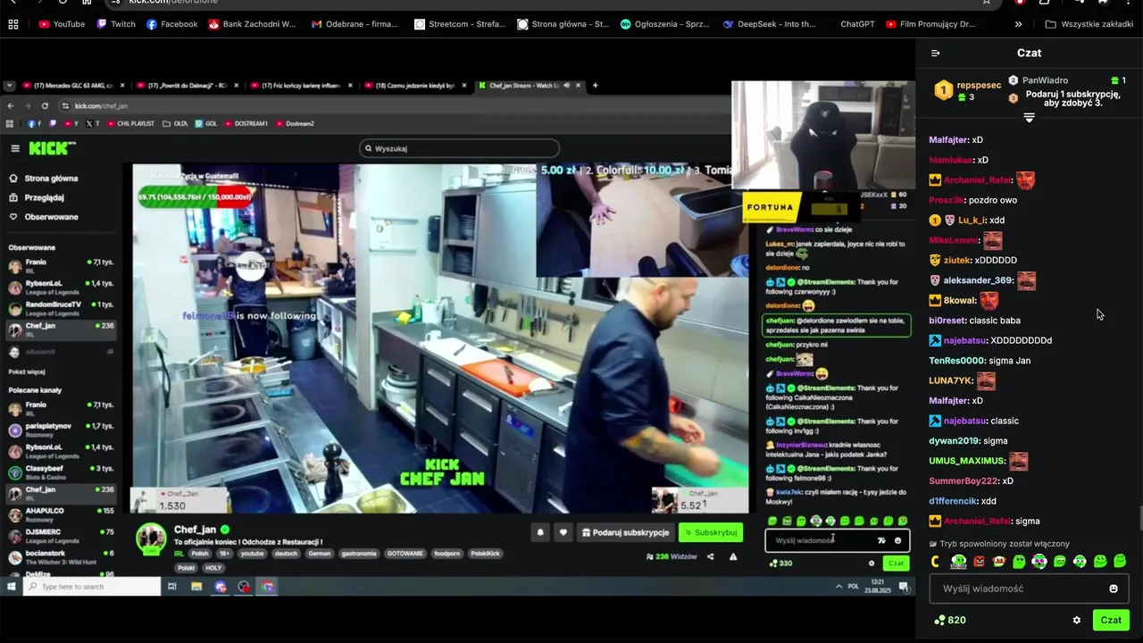This screenshot has height=643, width=1143.
Task: Toggle notification bell under streamed video
Action: (x=540, y=532)
